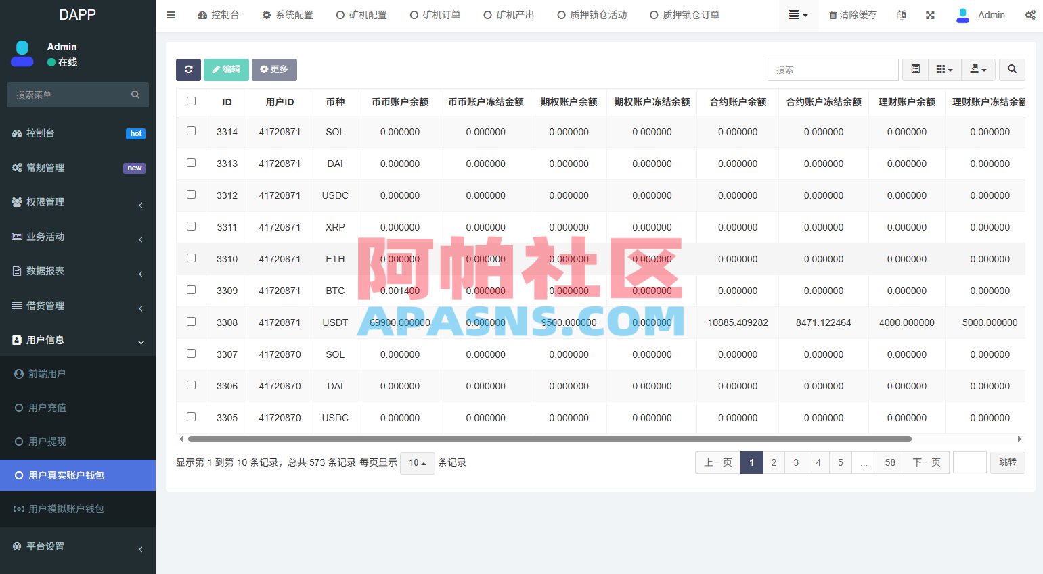Open 用户模拟账户钱包 sidebar item
Viewport: 1043px width, 574px height.
click(78, 509)
